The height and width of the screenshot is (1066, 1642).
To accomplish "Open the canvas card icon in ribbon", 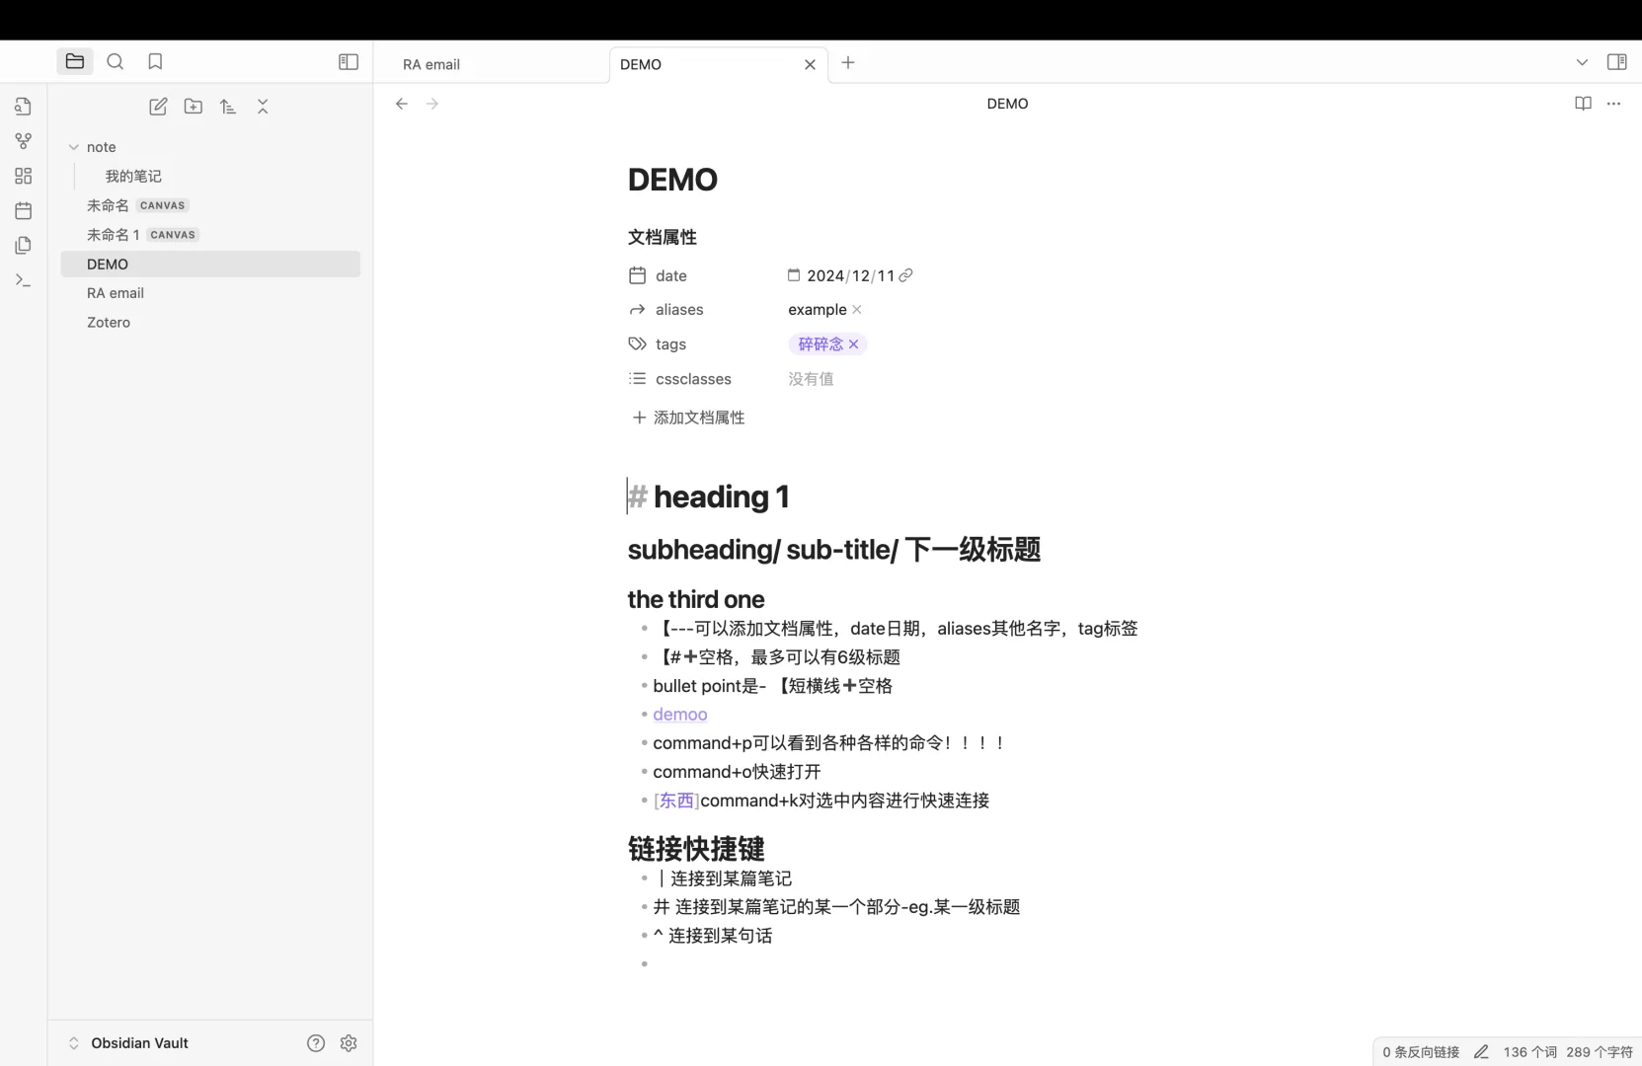I will point(23,176).
